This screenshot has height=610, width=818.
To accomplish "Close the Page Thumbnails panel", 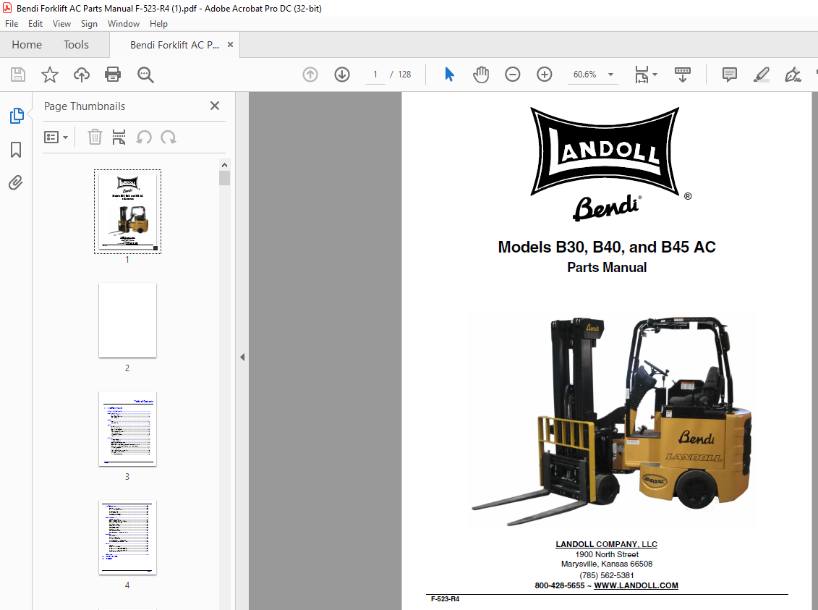I will (214, 106).
